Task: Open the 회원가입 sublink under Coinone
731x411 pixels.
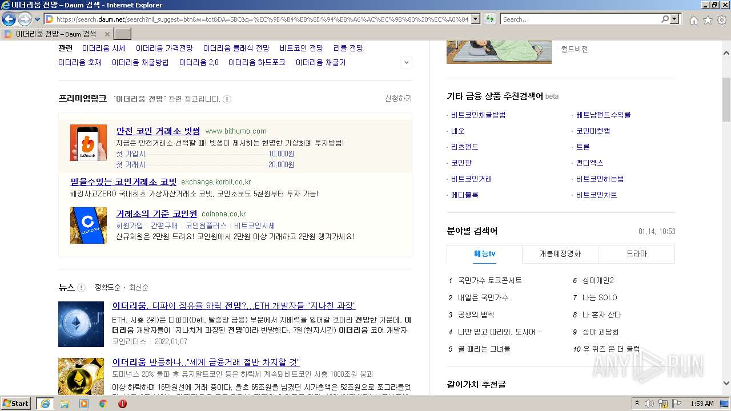Action: tap(130, 225)
